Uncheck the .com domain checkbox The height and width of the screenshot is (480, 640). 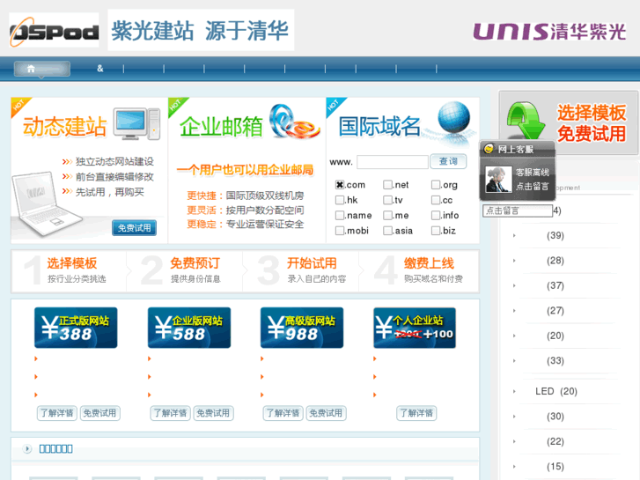pyautogui.click(x=340, y=185)
